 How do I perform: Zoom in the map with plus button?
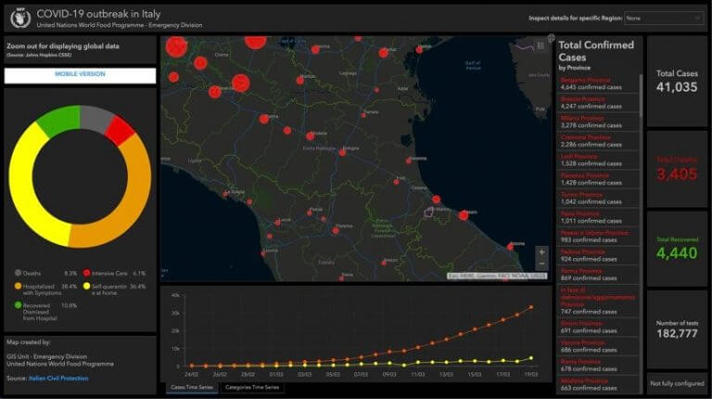[541, 252]
